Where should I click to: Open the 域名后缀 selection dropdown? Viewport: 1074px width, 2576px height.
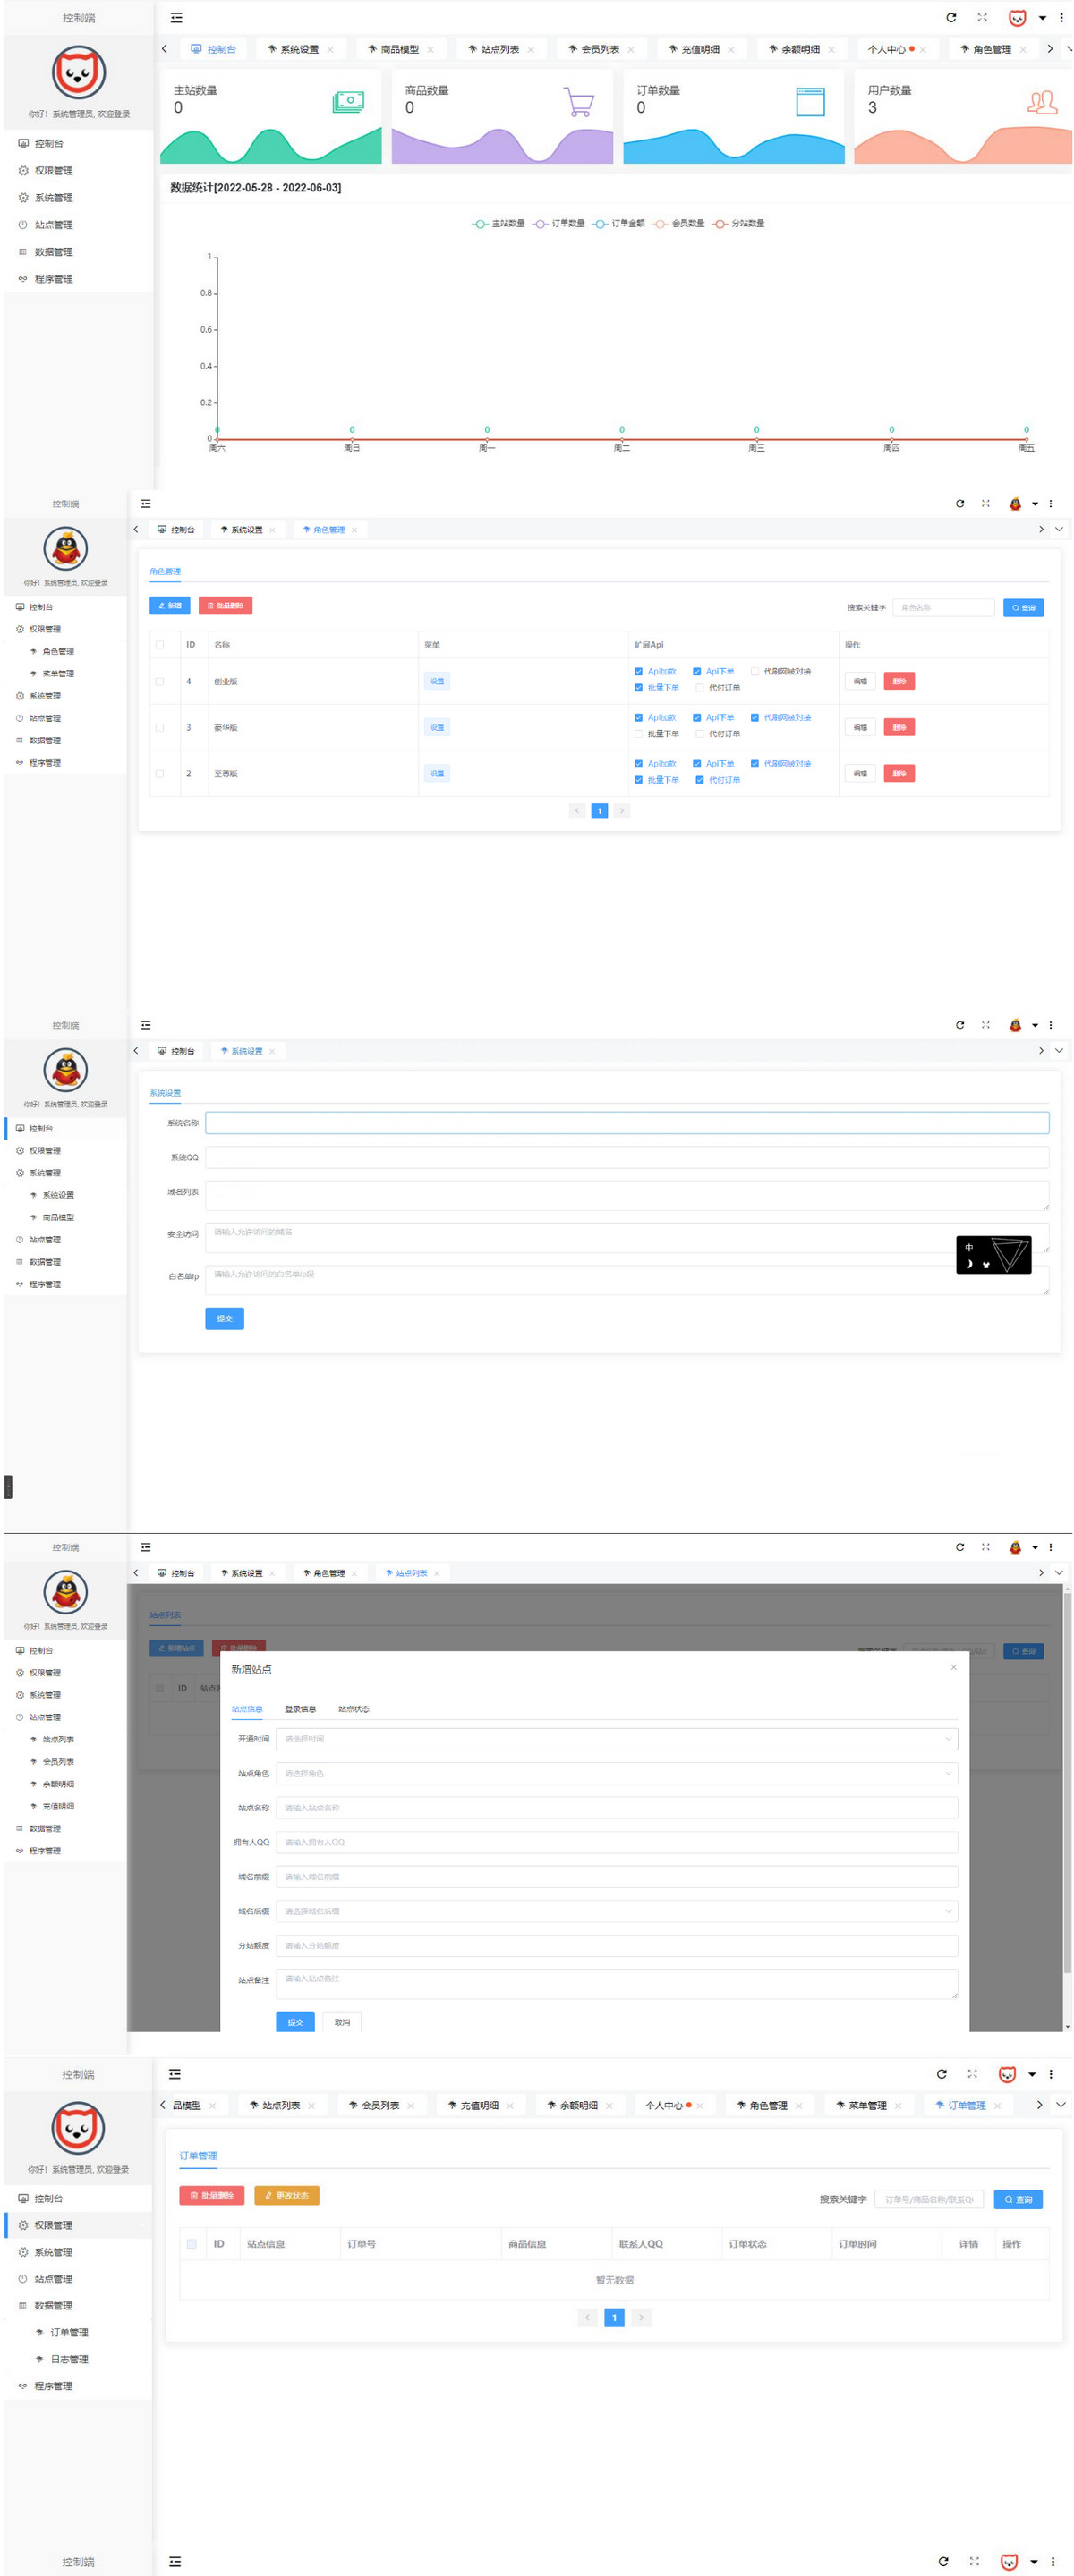(616, 1911)
